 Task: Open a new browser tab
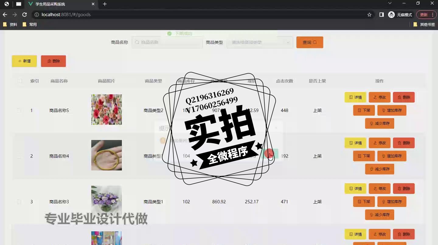[x=105, y=4]
